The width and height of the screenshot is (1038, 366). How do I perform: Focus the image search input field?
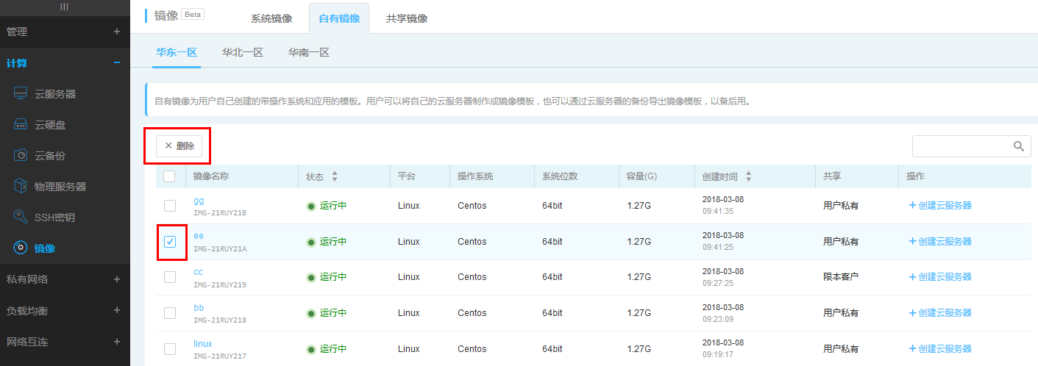pos(960,146)
